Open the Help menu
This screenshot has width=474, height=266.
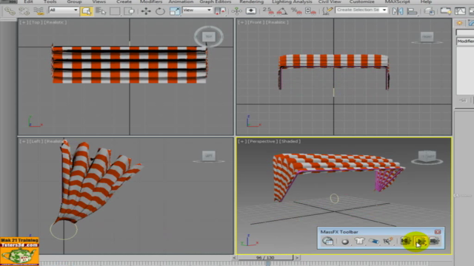point(426,1)
